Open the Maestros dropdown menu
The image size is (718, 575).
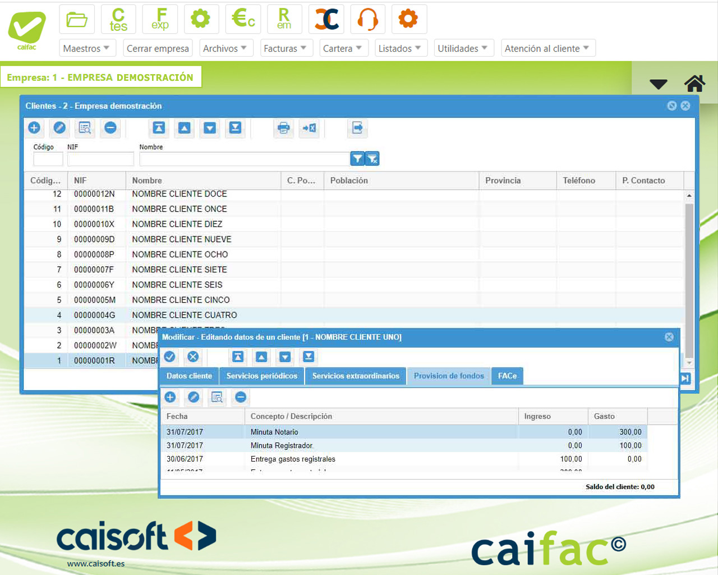click(x=86, y=48)
